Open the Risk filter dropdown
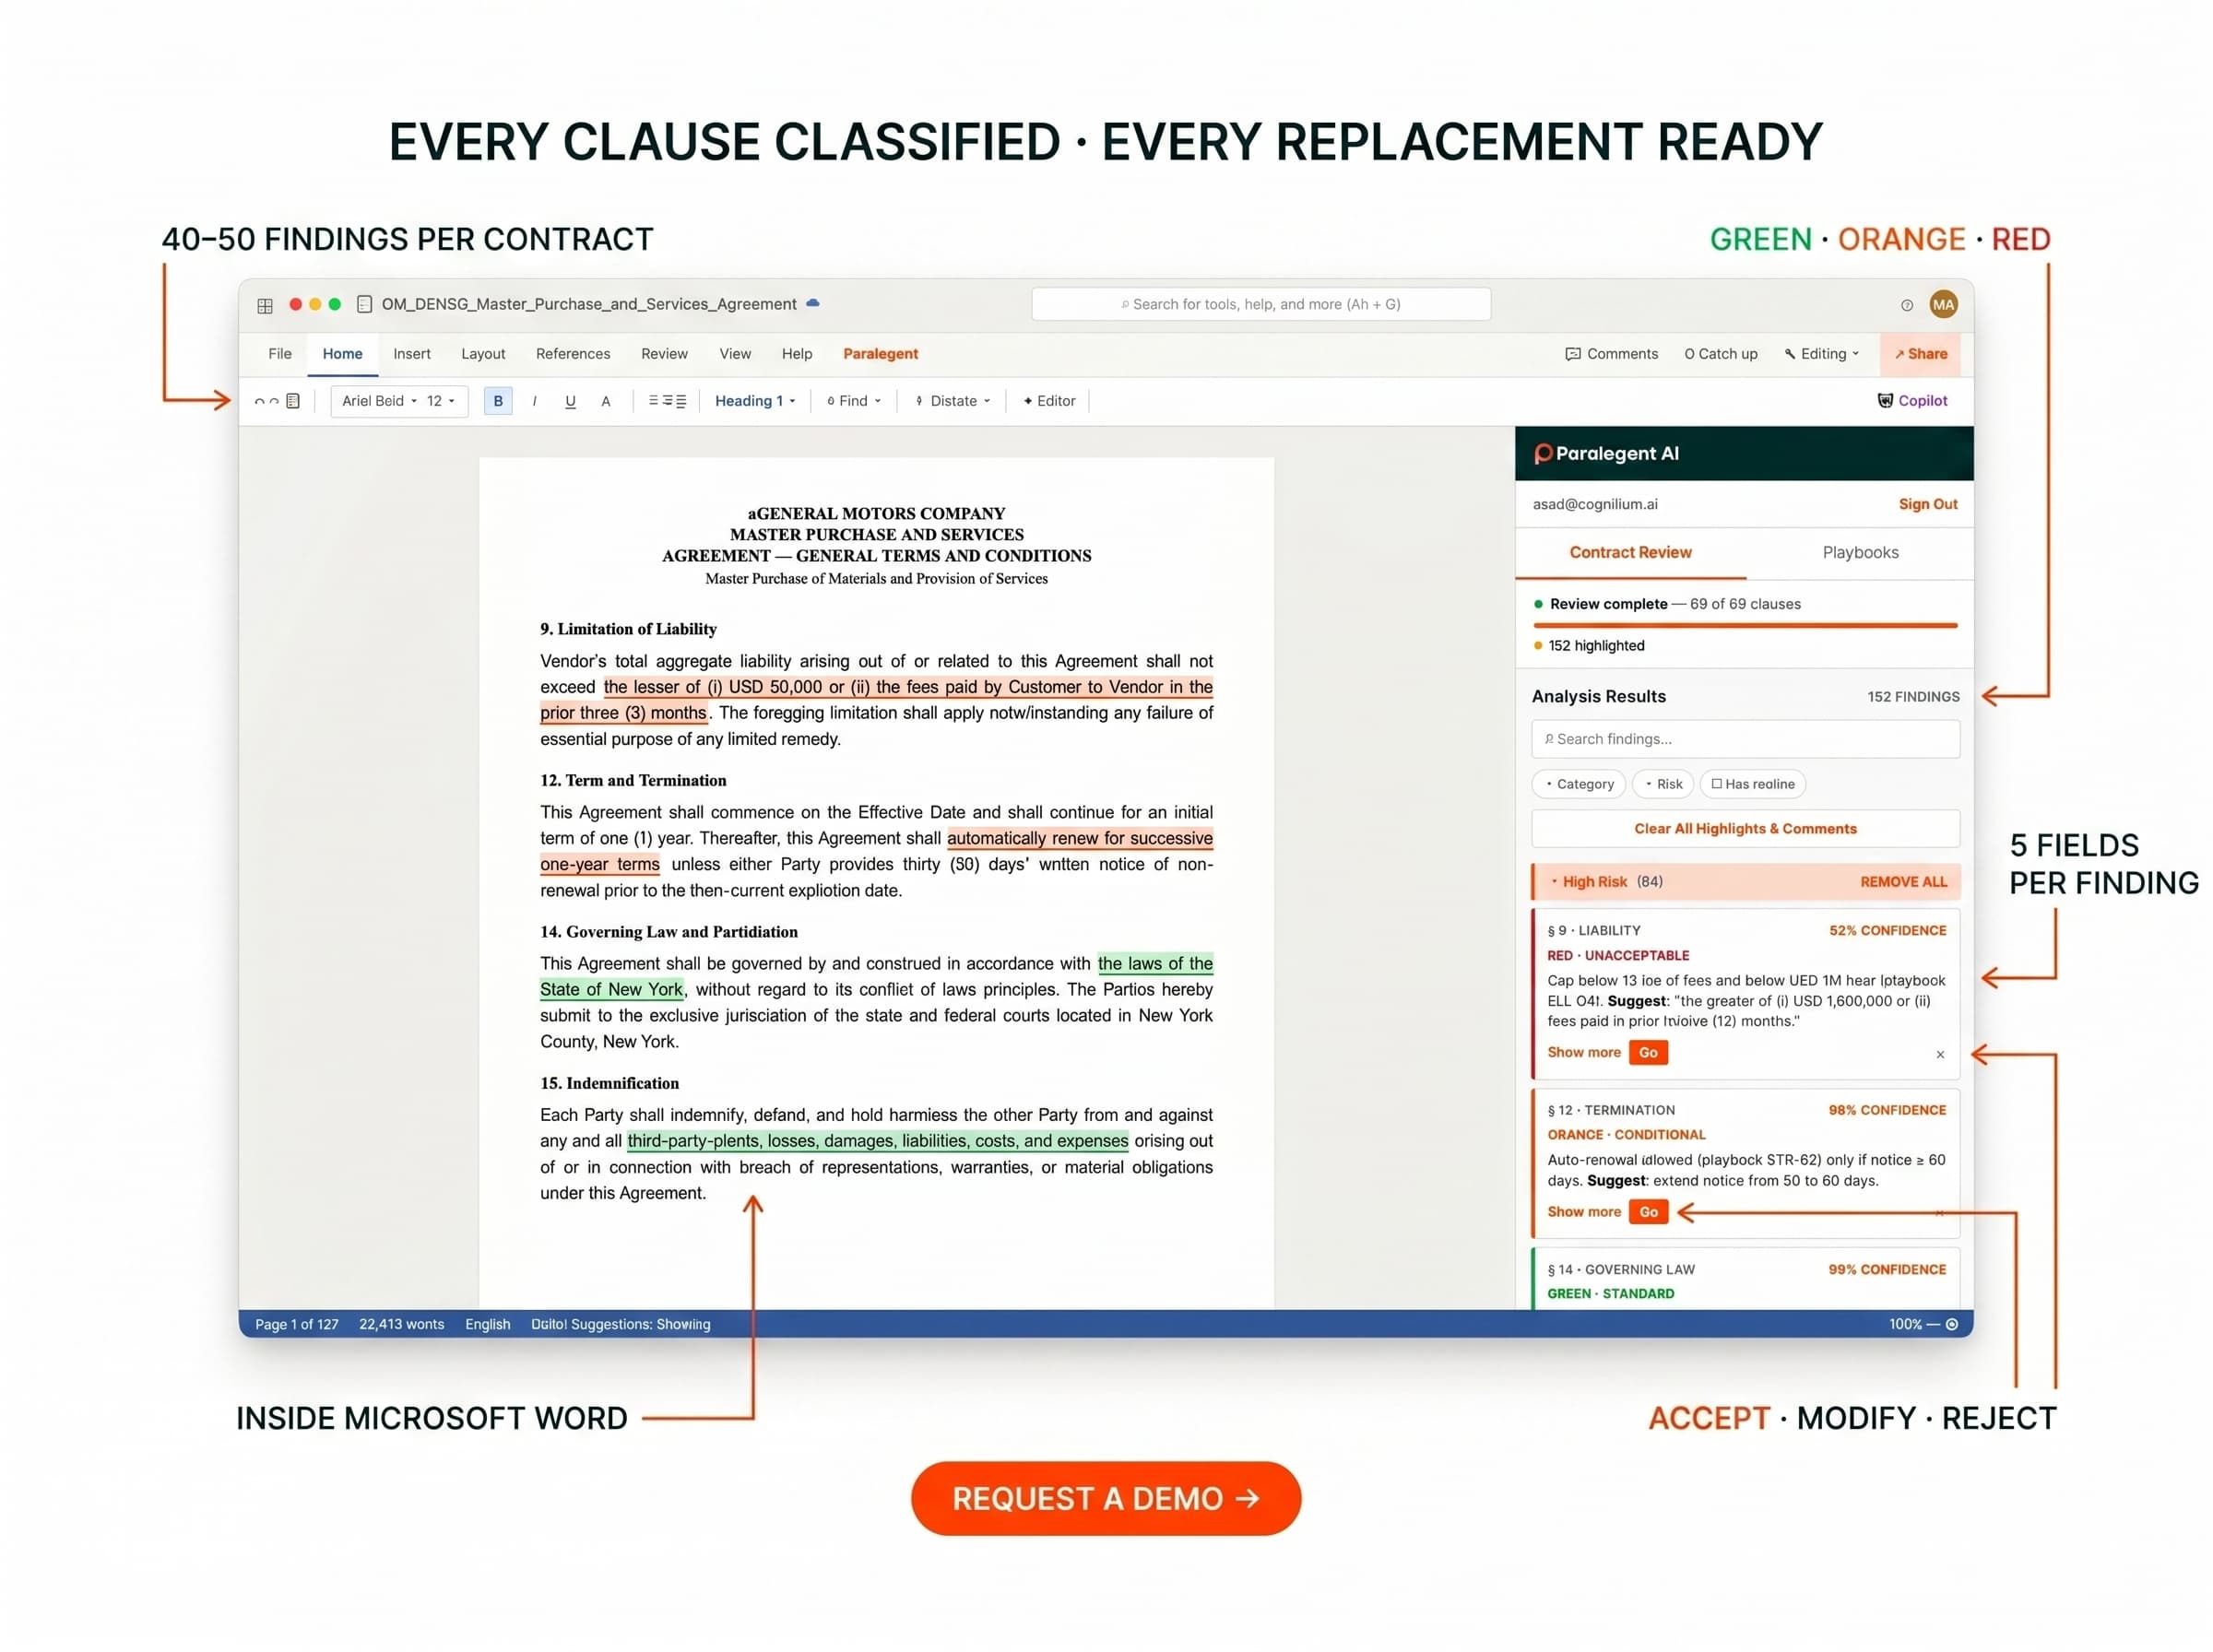 (x=1663, y=784)
